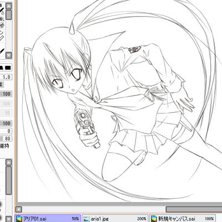Click the horizontal canvas scrollbar thumb
This screenshot has width=222, height=222.
click(x=194, y=209)
